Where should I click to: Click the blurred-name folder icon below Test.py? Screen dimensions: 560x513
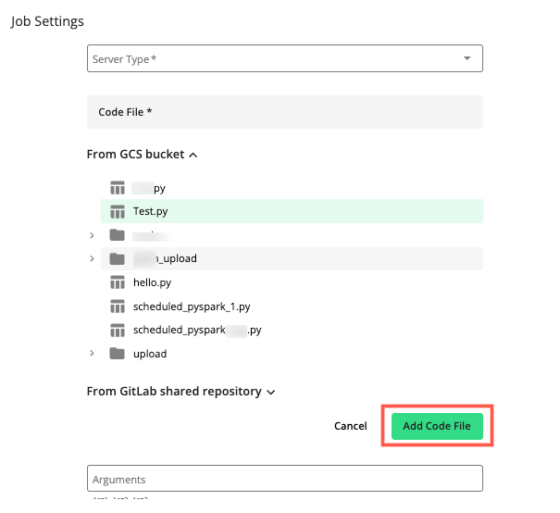pyautogui.click(x=117, y=235)
